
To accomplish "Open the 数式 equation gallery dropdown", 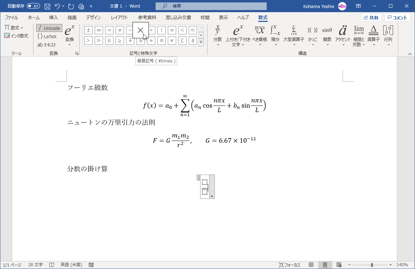I will click(14, 28).
